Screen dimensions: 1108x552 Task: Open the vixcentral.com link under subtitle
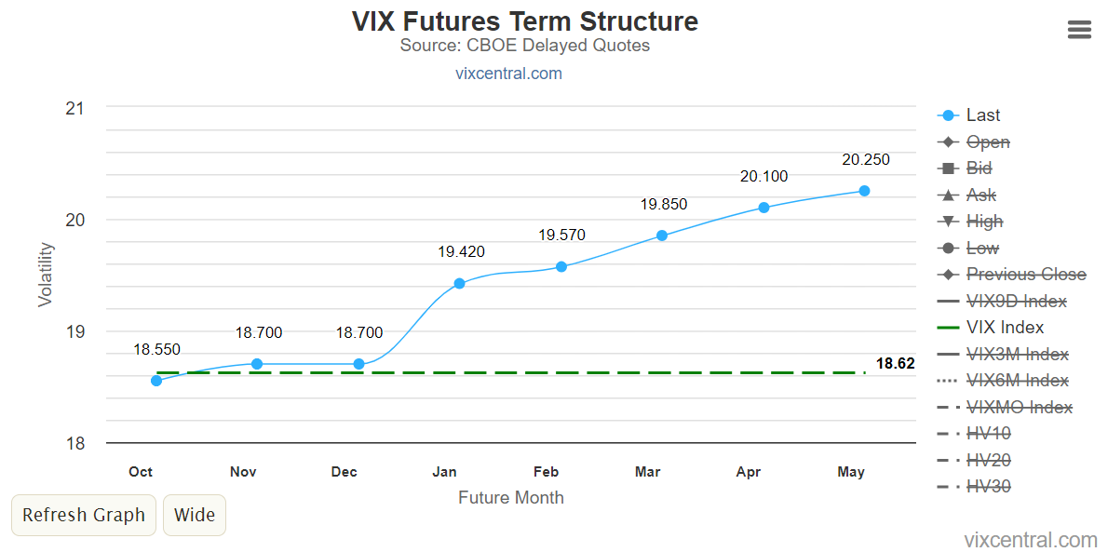click(x=508, y=74)
